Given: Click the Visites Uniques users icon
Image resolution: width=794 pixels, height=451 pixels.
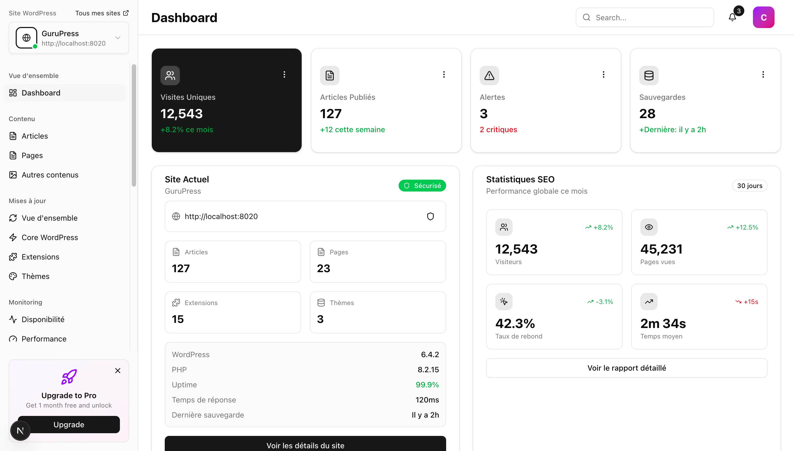Looking at the screenshot, I should (x=170, y=75).
